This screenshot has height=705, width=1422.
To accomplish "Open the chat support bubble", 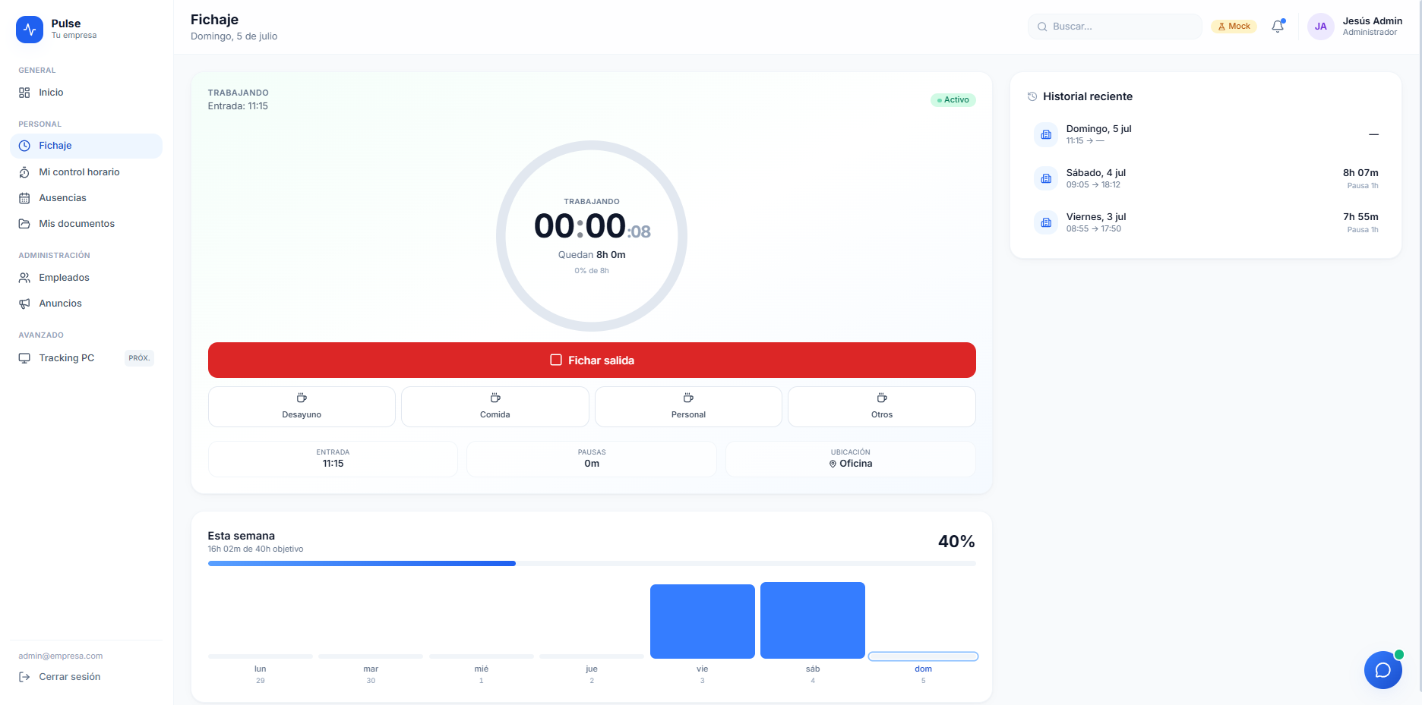I will [1382, 670].
